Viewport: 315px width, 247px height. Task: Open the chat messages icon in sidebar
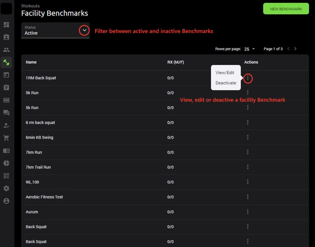pyautogui.click(x=6, y=113)
